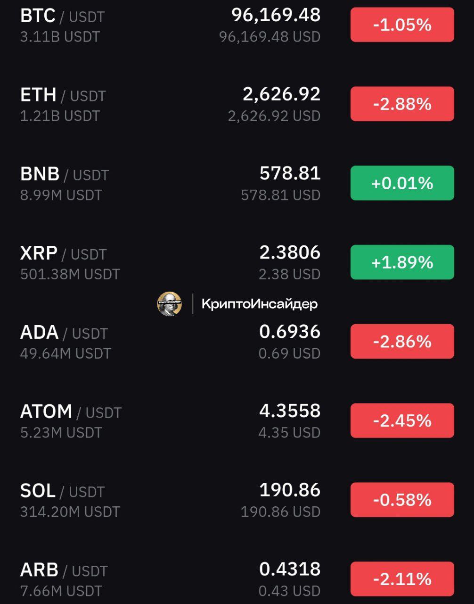The width and height of the screenshot is (474, 604).
Task: Tap the BTC -1.05% change badge
Action: 402,25
